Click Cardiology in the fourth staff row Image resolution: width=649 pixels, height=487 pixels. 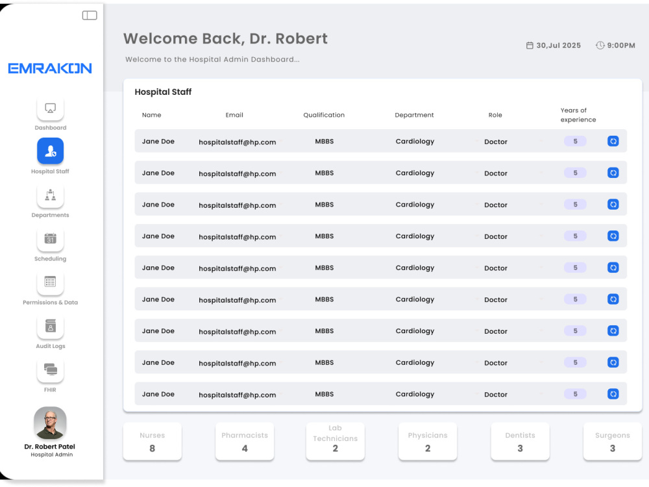click(415, 236)
